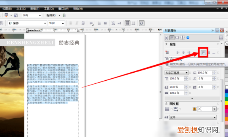Toggle checkbox after background color dropdown

[218, 109]
